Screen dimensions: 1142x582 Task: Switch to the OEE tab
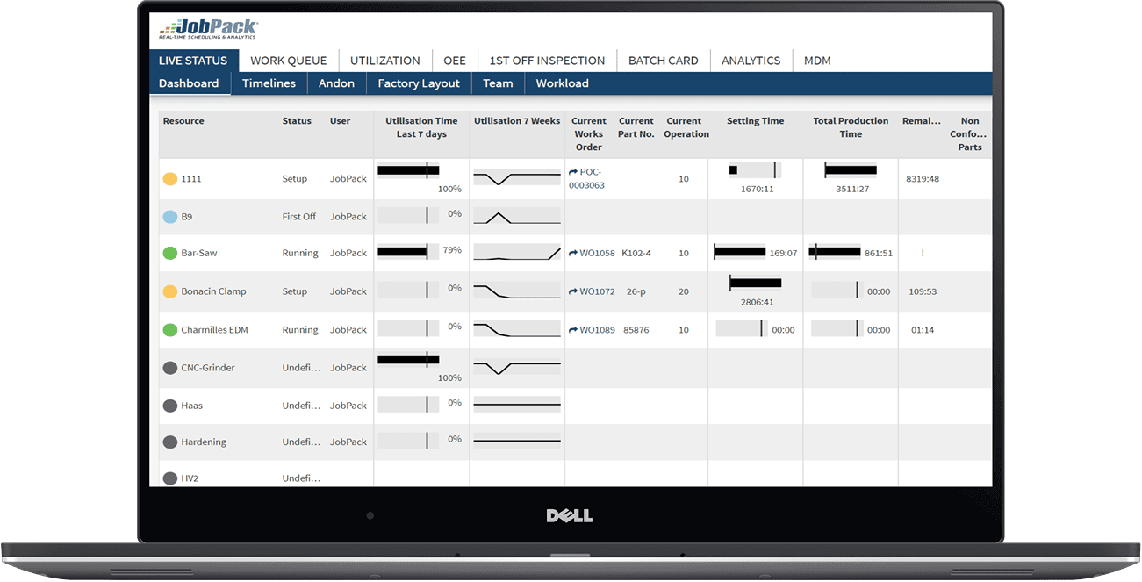(x=455, y=61)
